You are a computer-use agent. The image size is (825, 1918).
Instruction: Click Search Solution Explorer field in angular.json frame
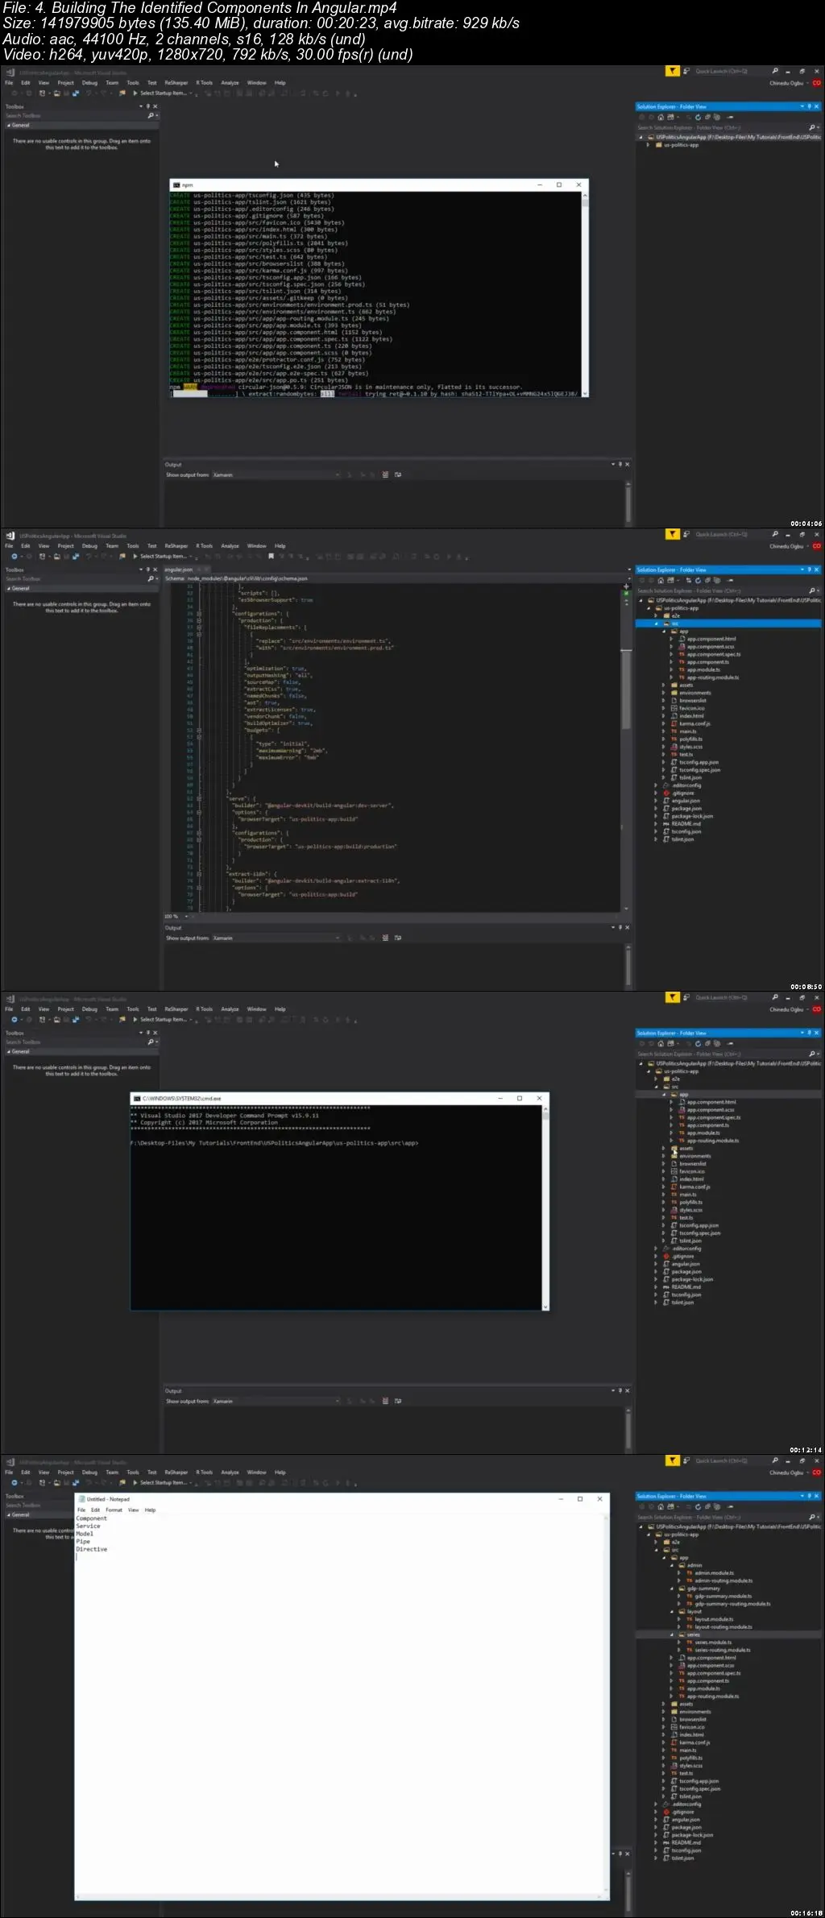[x=722, y=591]
